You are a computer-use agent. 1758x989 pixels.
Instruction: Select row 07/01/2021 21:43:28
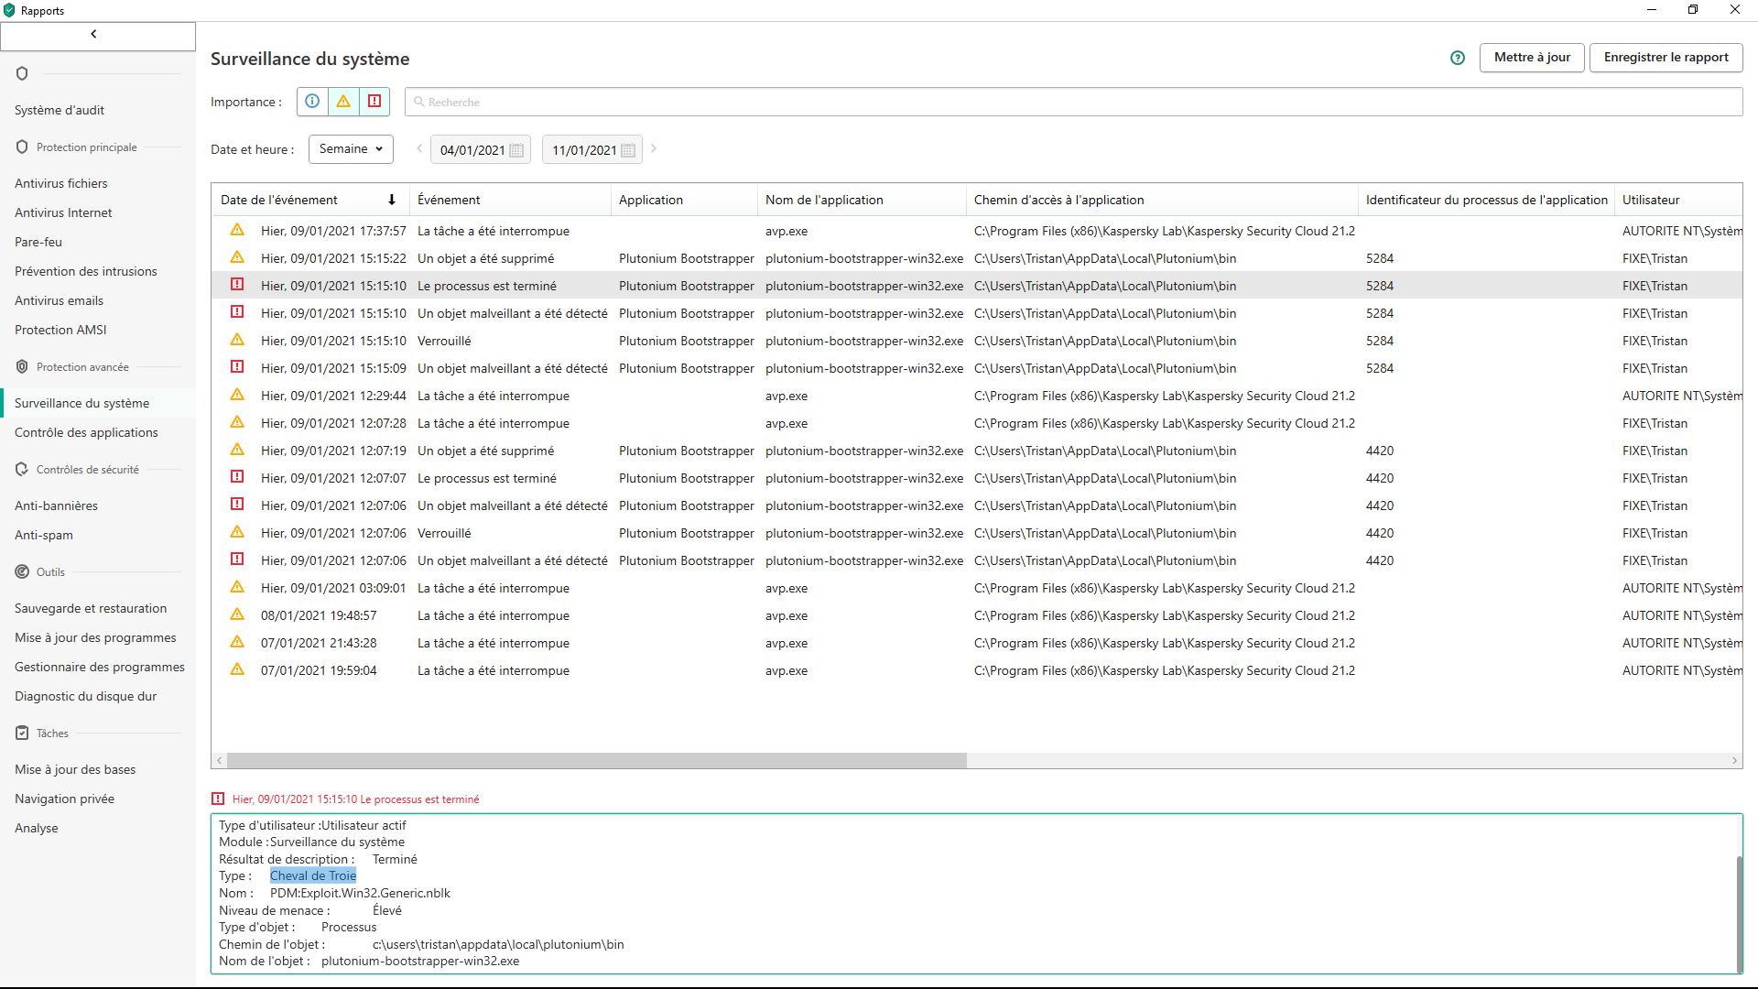(978, 643)
